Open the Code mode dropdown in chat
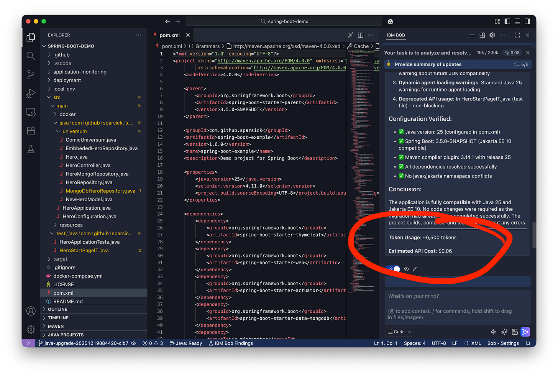The image size is (558, 376). tap(399, 332)
